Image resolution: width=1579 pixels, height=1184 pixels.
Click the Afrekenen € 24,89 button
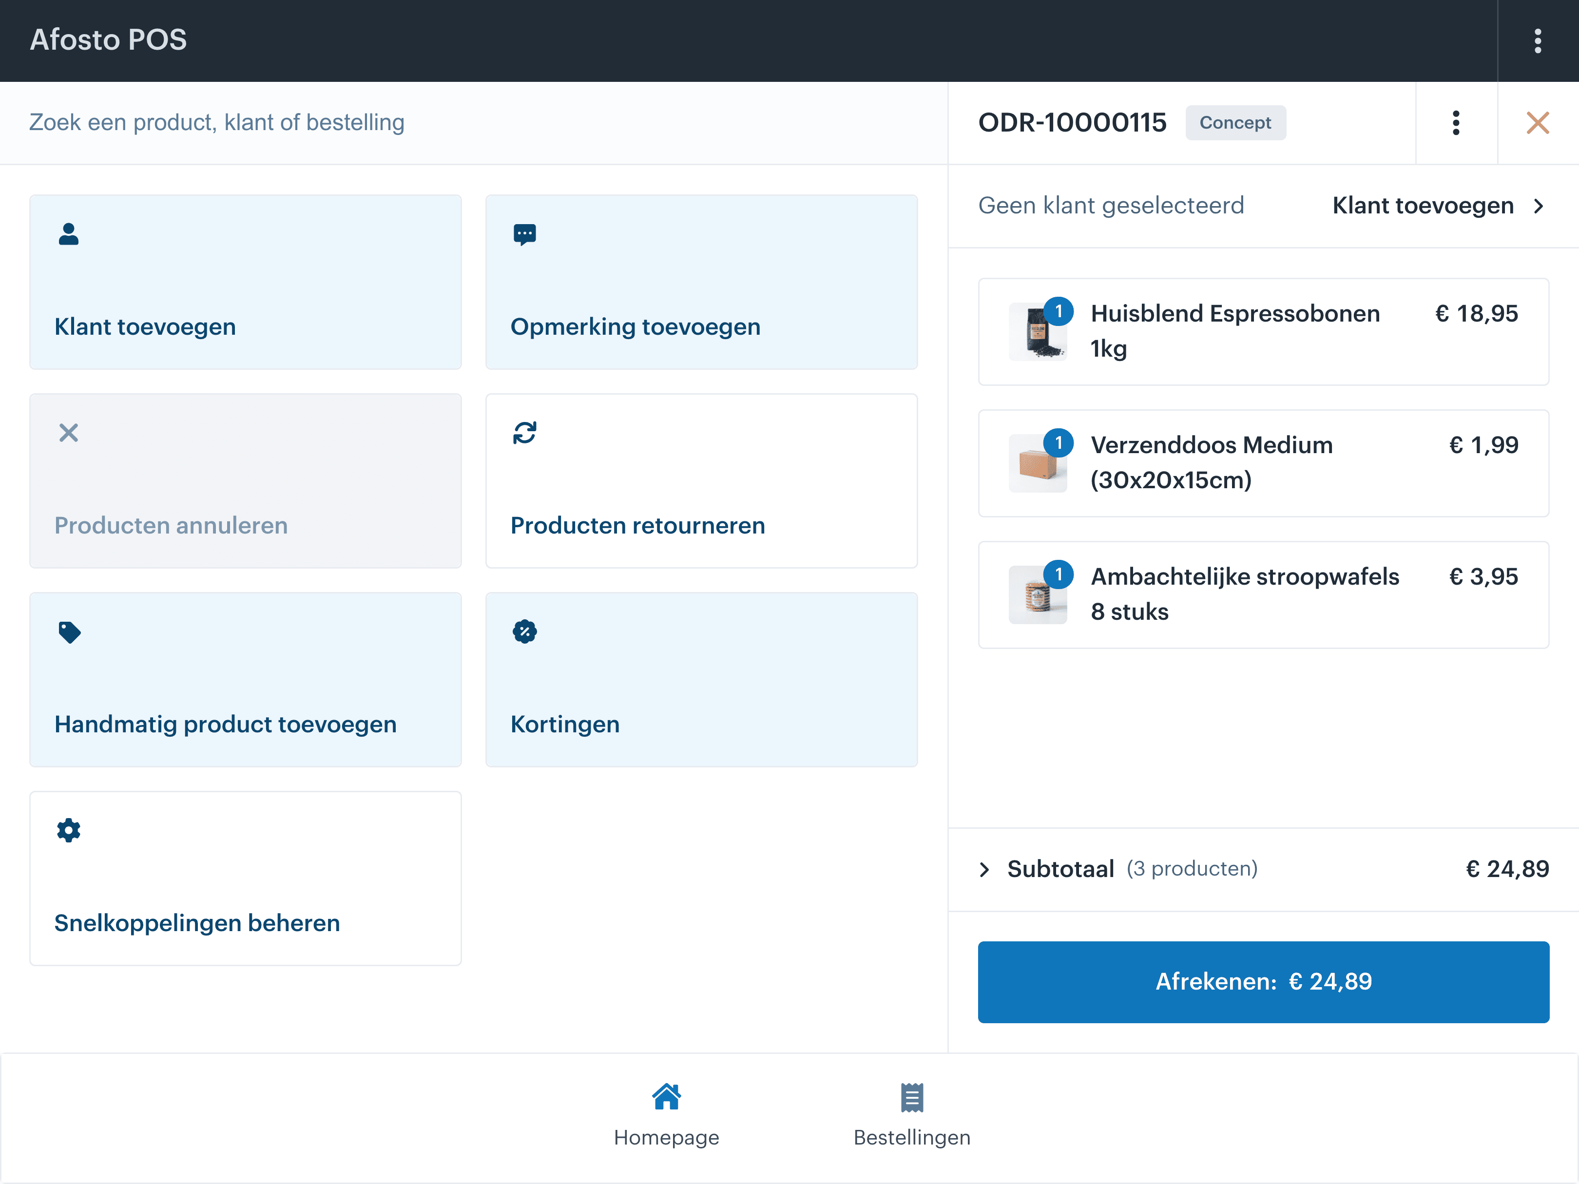point(1264,982)
